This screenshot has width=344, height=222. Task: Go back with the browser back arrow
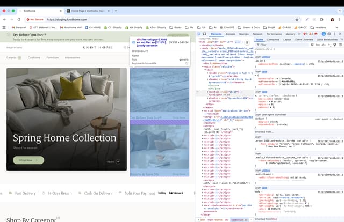5,19
